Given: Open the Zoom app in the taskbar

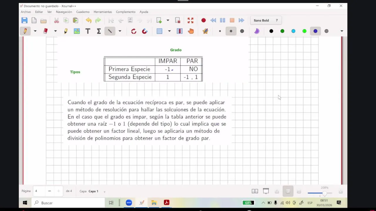Looking at the screenshot, I should pos(129,203).
